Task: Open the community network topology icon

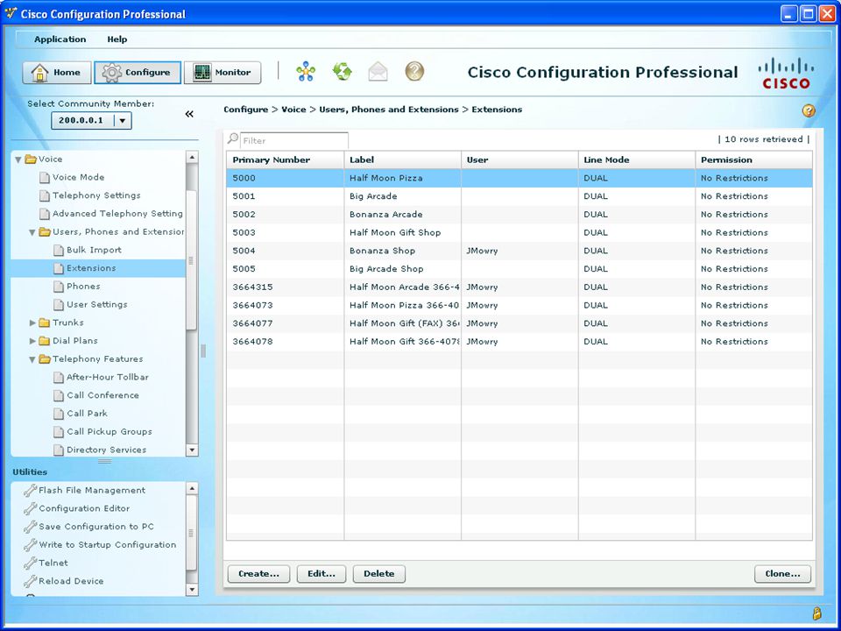Action: point(306,71)
